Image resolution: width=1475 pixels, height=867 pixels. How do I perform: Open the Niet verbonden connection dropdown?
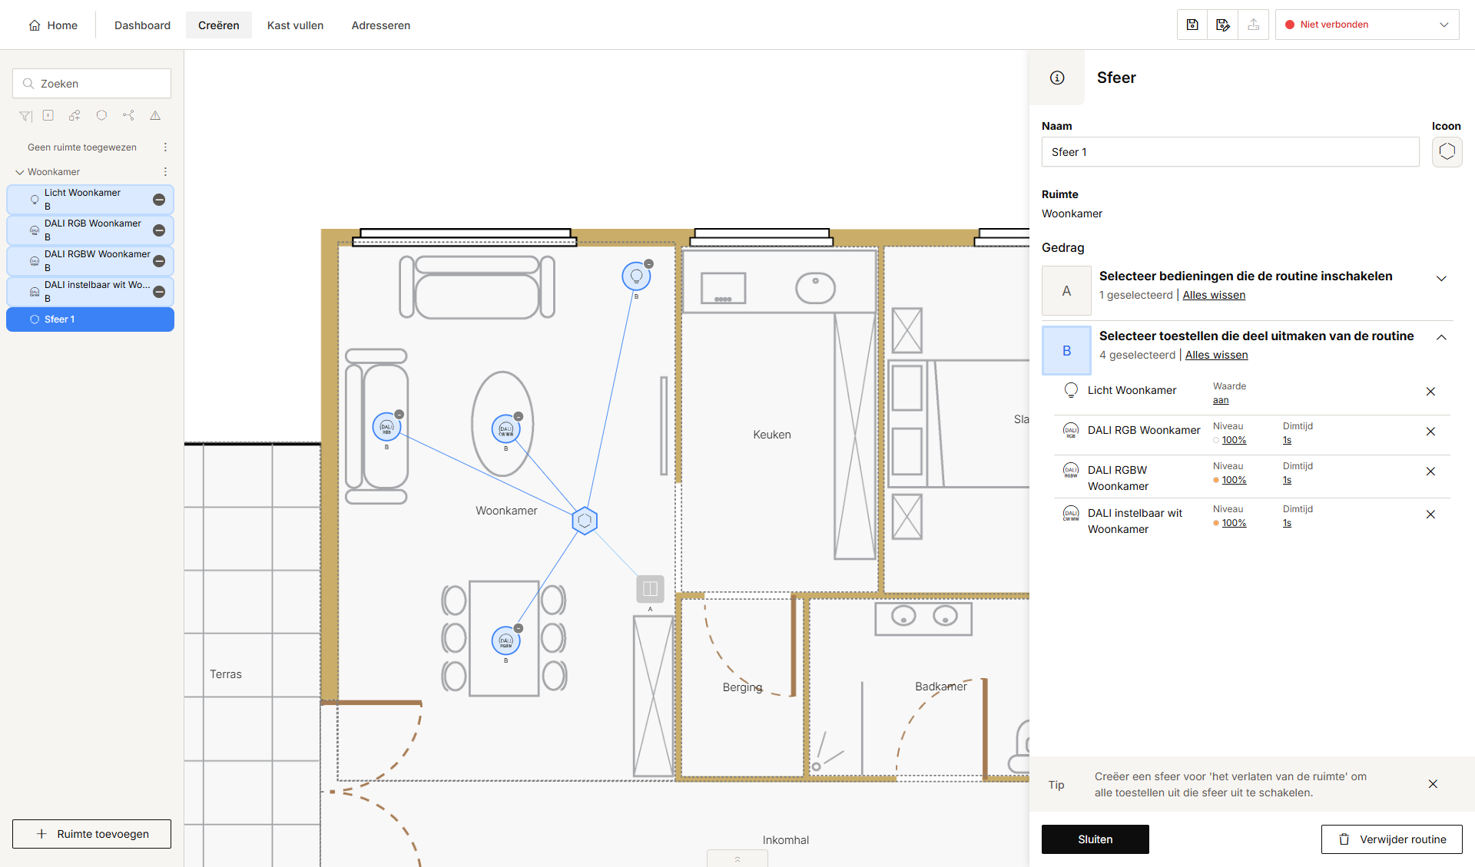(1367, 25)
